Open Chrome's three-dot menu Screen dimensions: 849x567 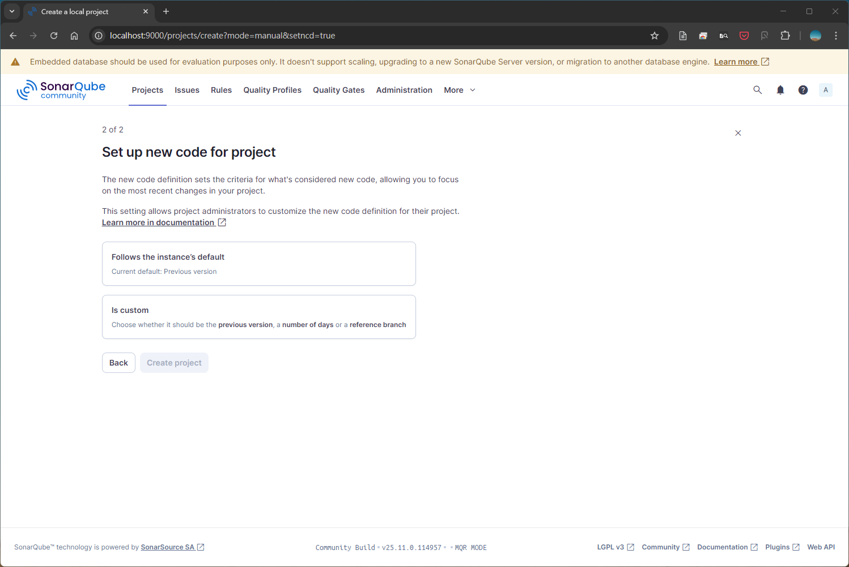click(x=836, y=36)
